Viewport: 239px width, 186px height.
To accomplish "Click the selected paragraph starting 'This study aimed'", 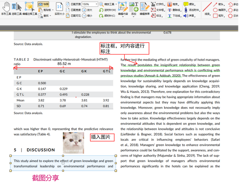I will click(63, 163).
